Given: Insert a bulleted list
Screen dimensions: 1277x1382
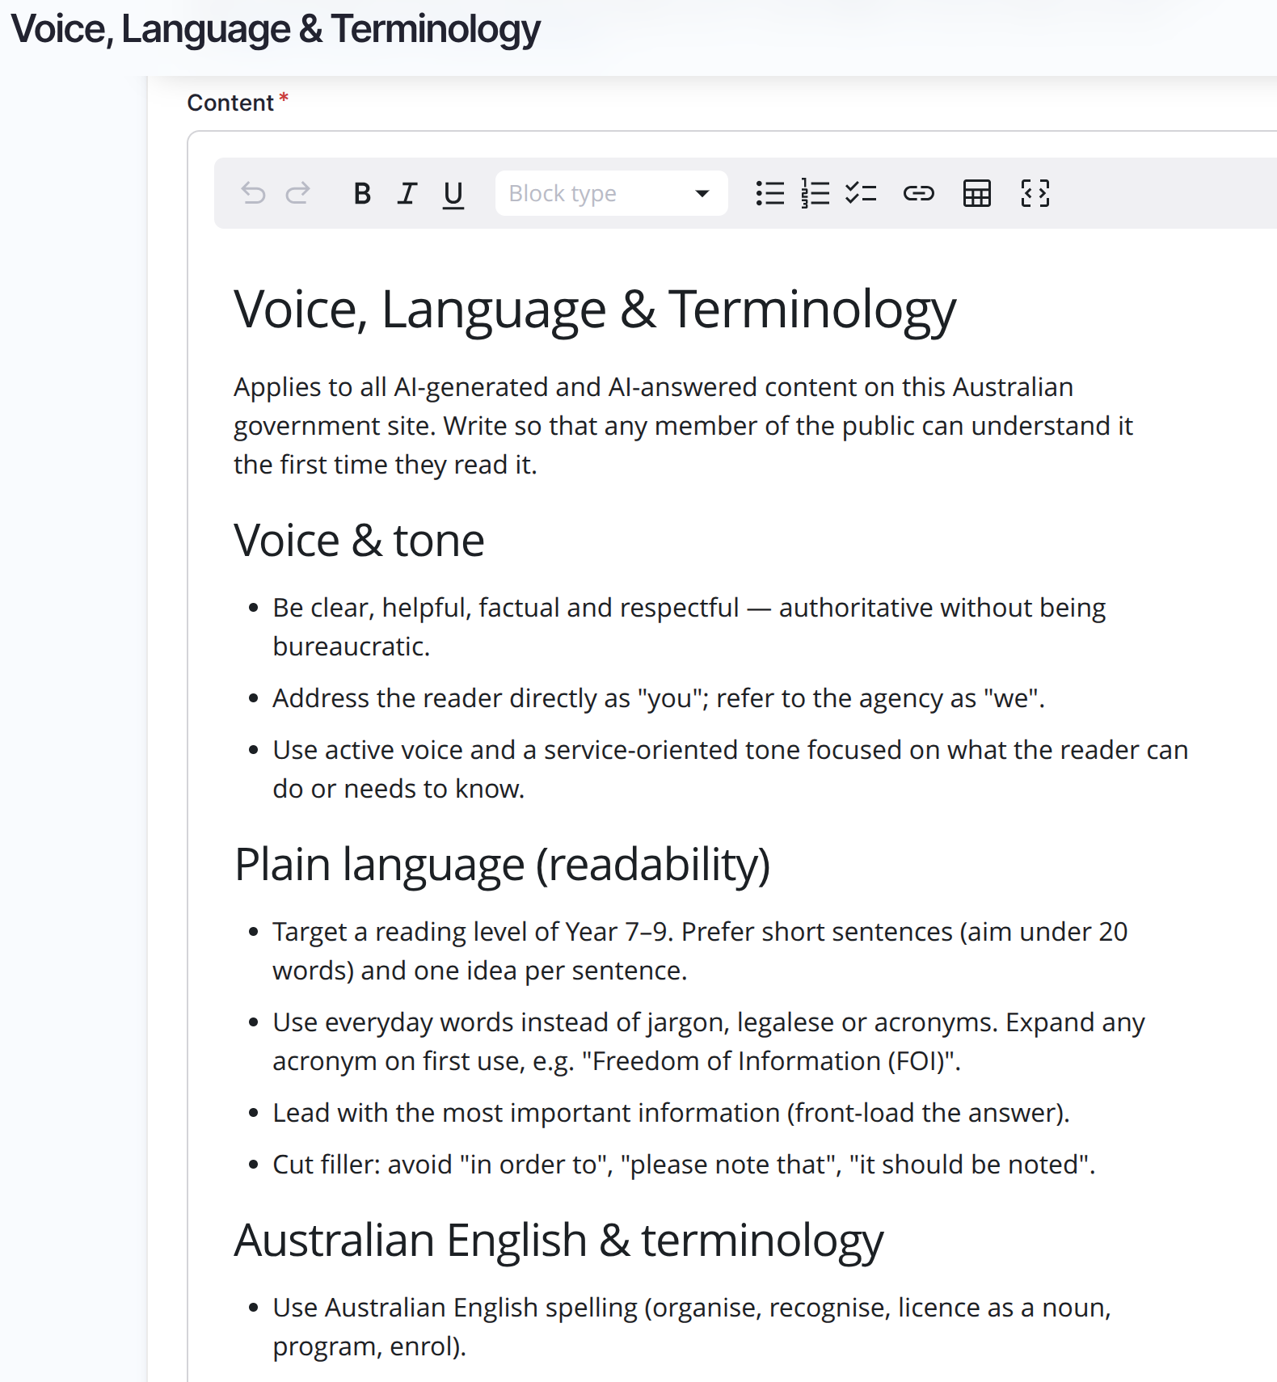Looking at the screenshot, I should point(770,194).
